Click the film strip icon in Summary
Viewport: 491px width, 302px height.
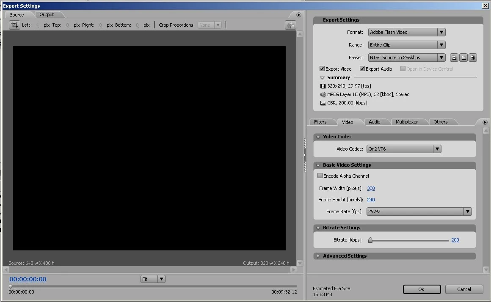coord(323,86)
